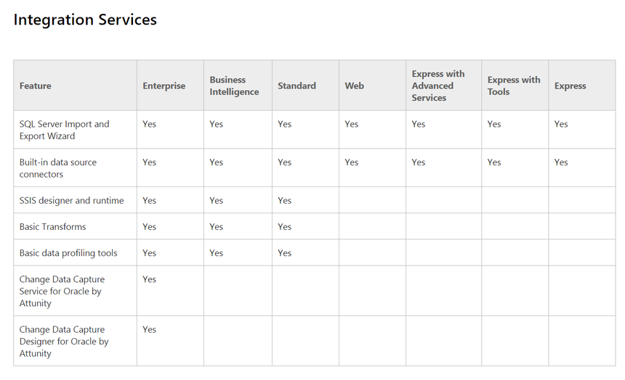Screen dimensions: 625x380
Task: Click Change Data Capture Designer for Oracle
Action: point(63,341)
